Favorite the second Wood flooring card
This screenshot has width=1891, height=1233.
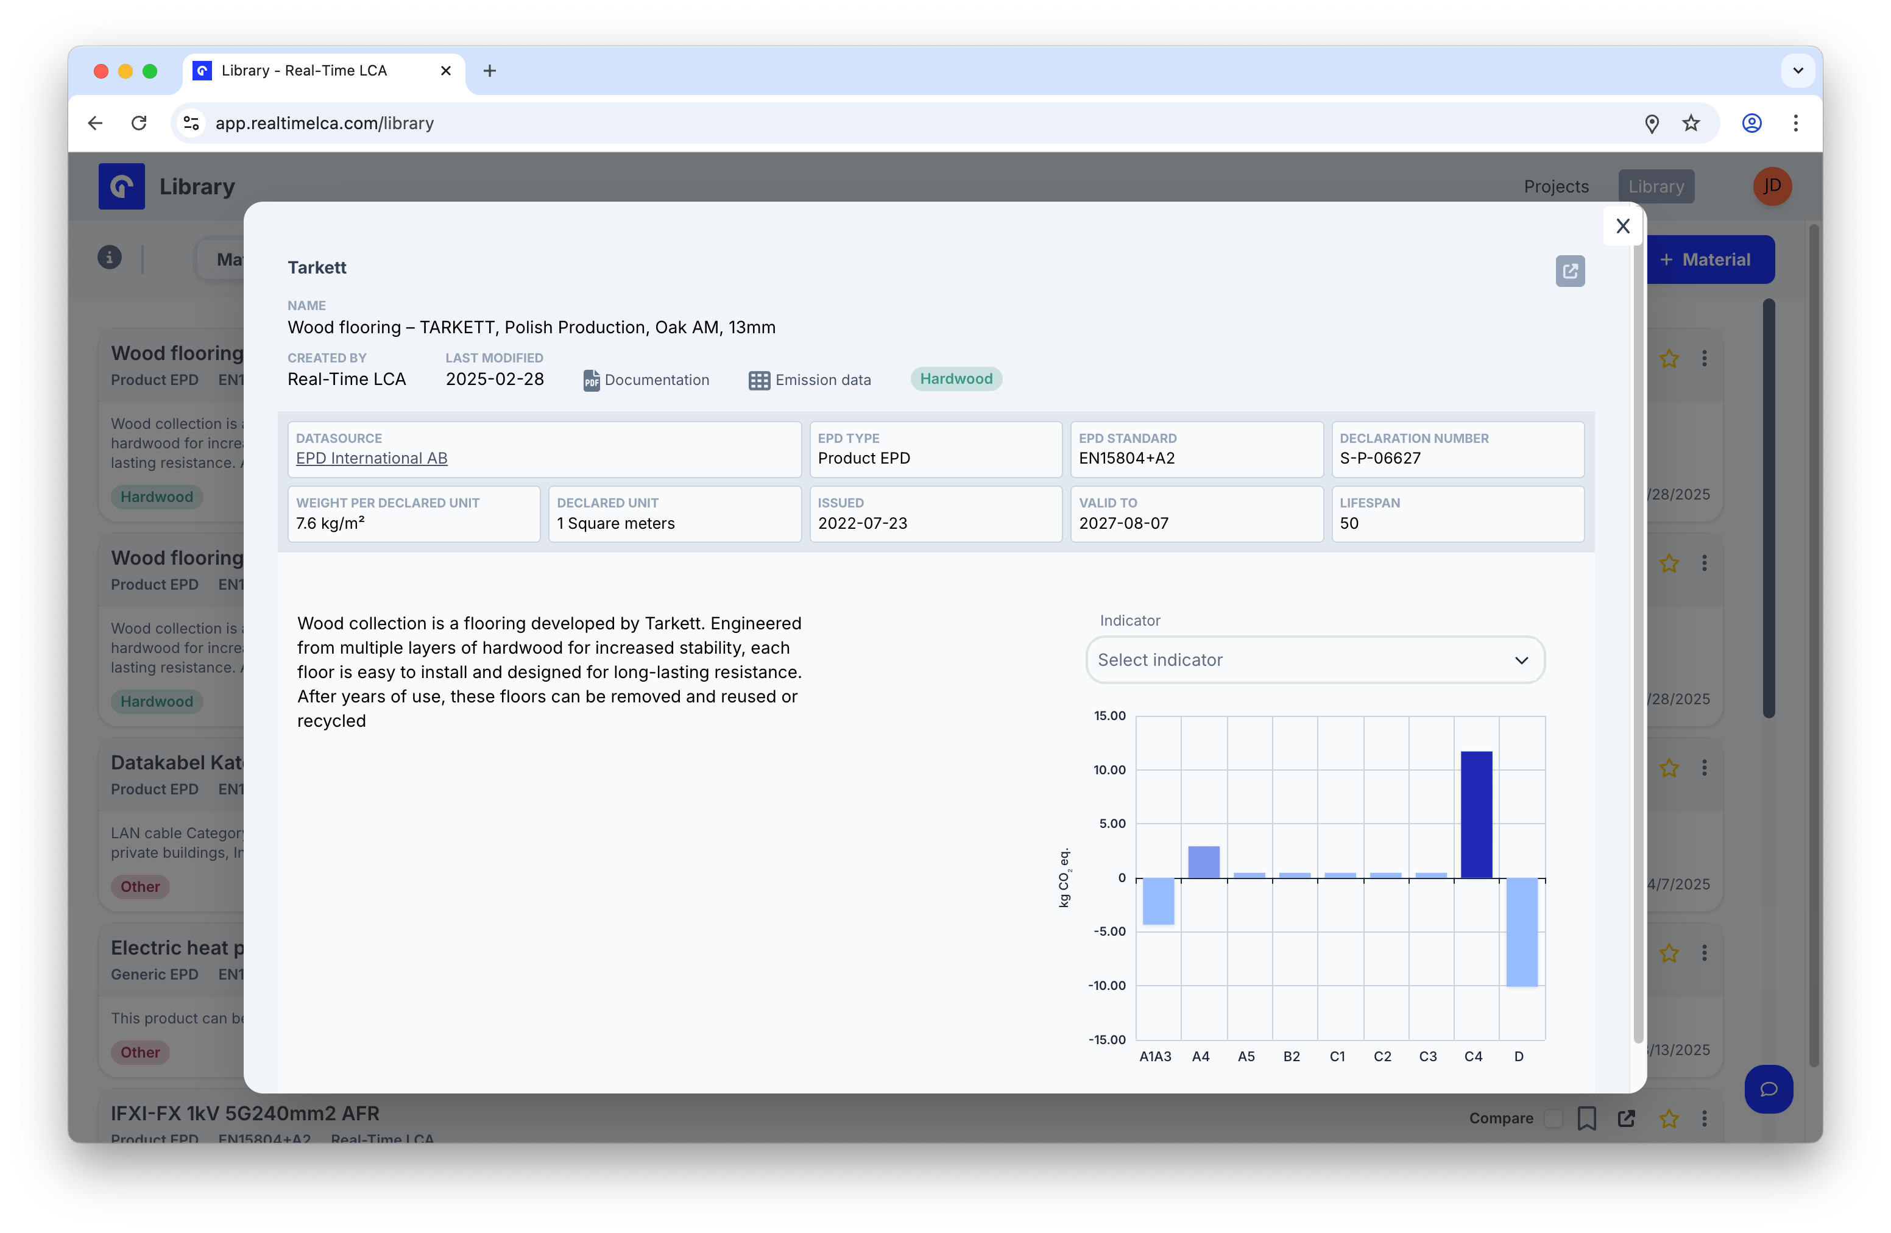pyautogui.click(x=1669, y=564)
